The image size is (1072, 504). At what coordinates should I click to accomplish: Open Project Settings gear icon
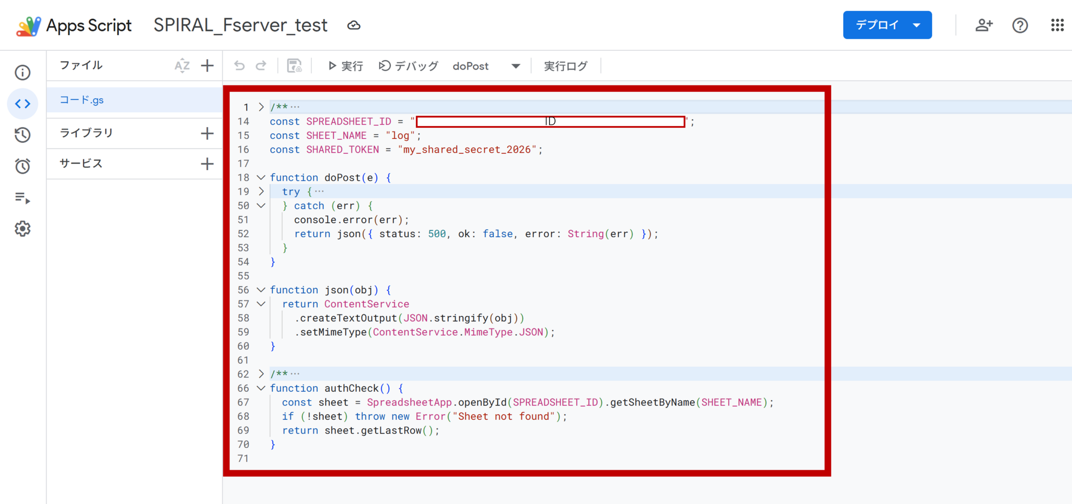(x=23, y=229)
